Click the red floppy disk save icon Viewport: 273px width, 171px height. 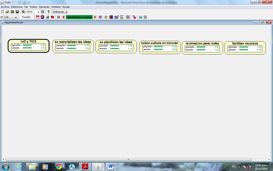pyautogui.click(x=38, y=17)
